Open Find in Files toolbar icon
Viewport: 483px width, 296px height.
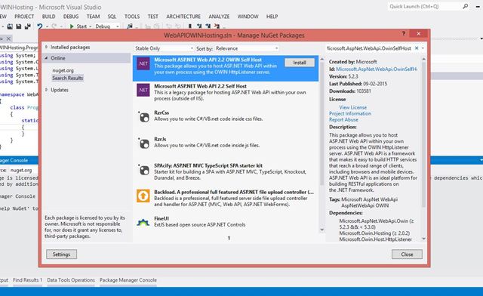(130, 26)
